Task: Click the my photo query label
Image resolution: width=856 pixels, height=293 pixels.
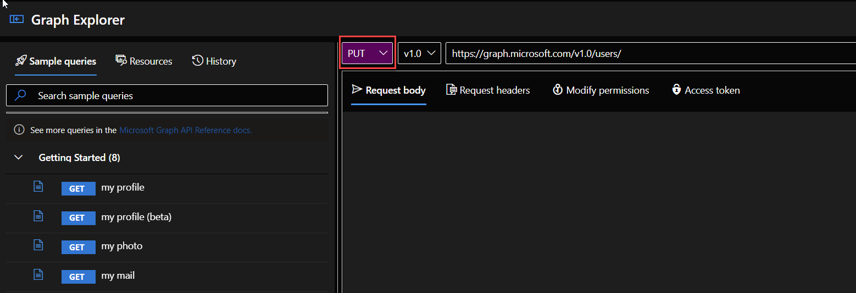Action: (122, 246)
